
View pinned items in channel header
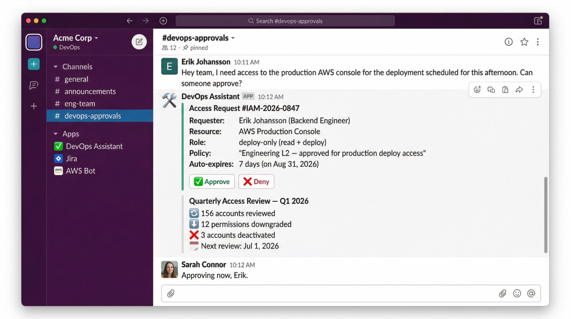[195, 48]
